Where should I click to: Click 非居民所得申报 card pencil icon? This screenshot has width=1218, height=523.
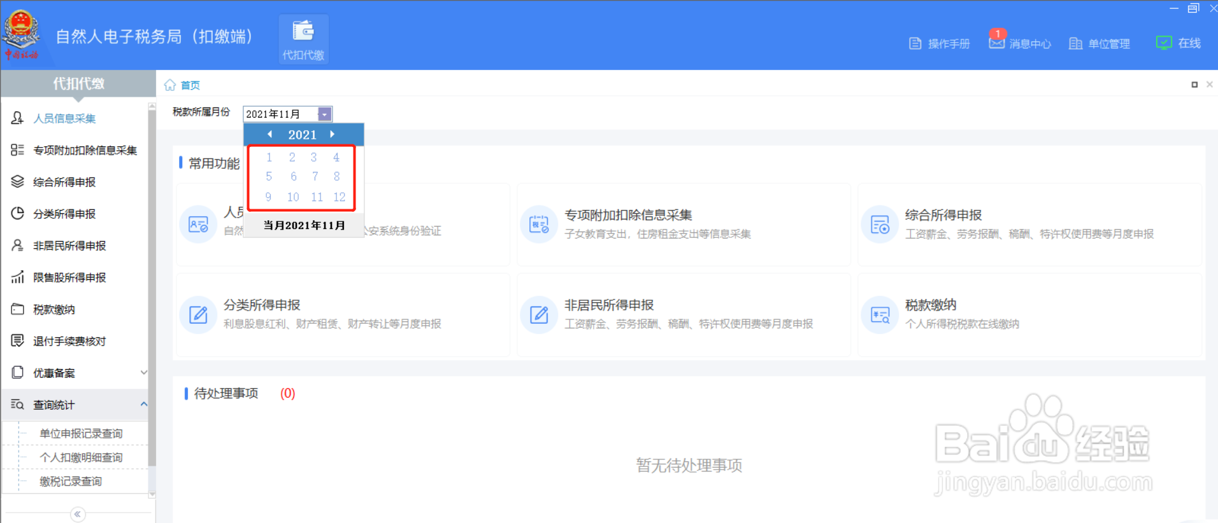pos(539,314)
